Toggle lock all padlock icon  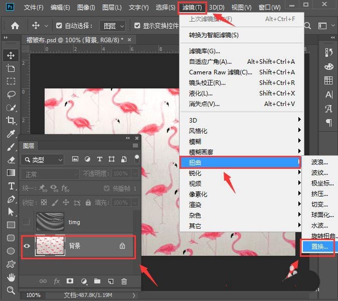[88, 203]
